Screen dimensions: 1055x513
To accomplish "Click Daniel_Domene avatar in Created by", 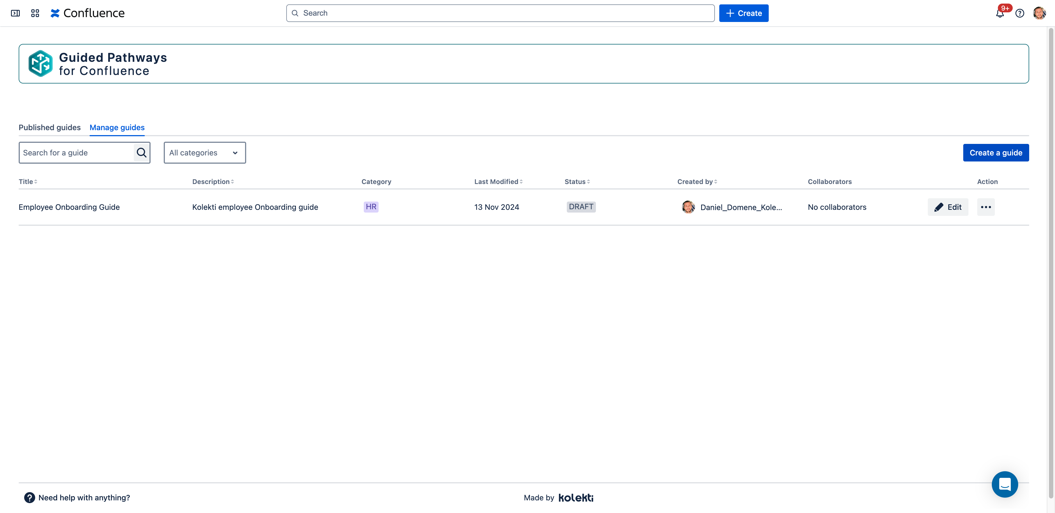I will click(x=688, y=207).
